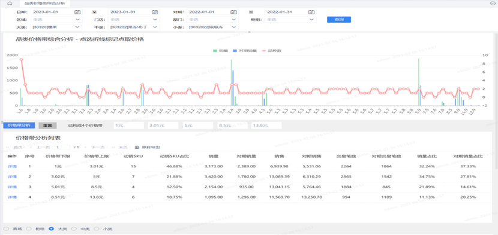Click the round icon at top-right corner
The width and height of the screenshot is (498, 235).
[x=492, y=3]
